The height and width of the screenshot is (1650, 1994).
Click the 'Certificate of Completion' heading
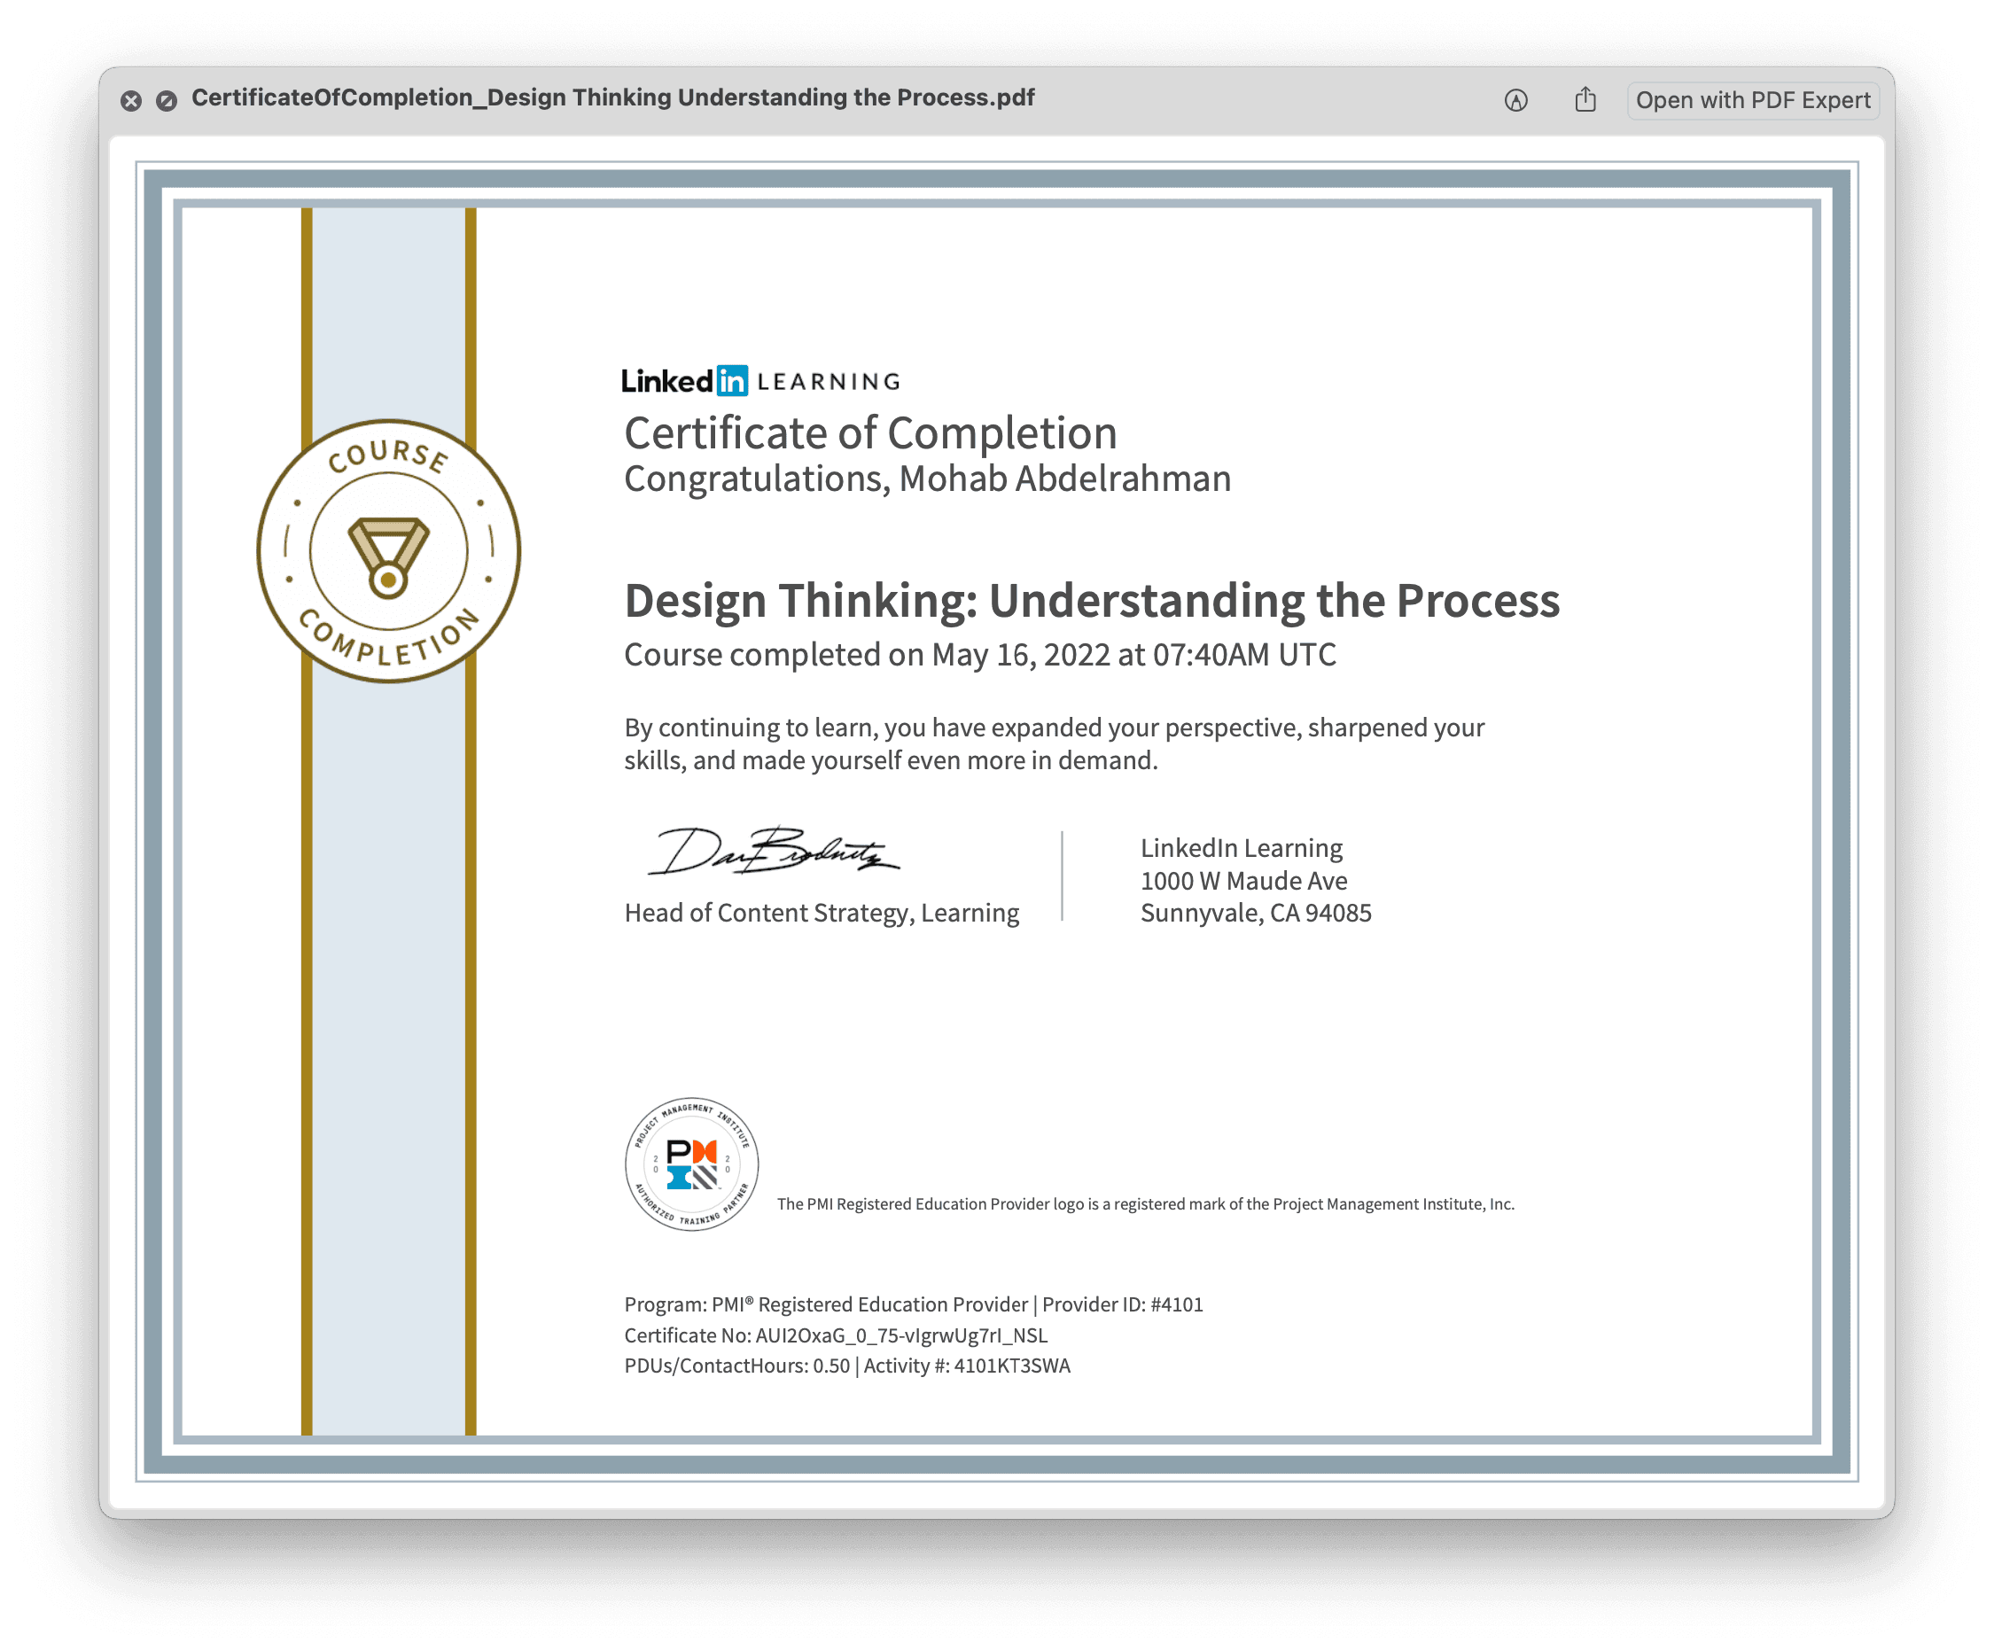pos(869,433)
